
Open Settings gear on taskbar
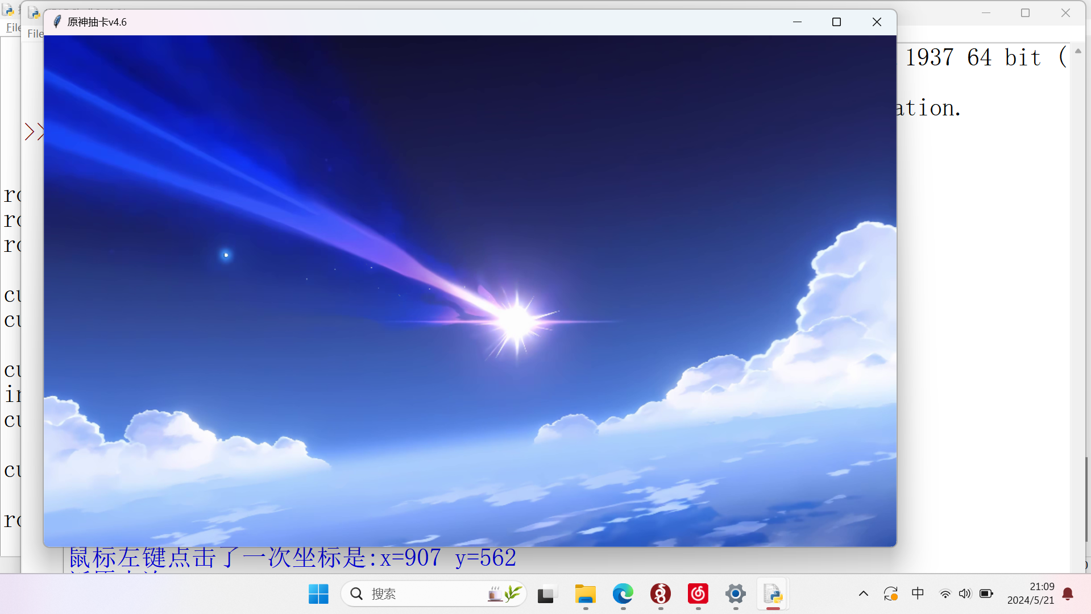point(736,594)
